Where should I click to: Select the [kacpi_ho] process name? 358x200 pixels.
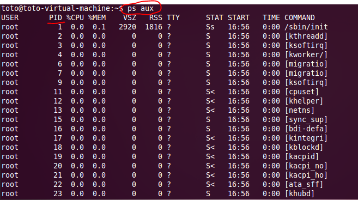pos(306,175)
